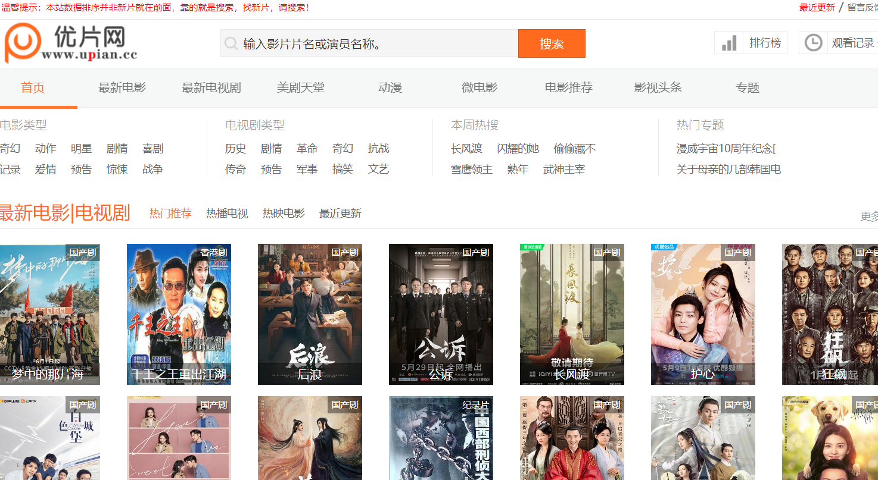Select 抗战 TV genre
The image size is (878, 480).
tap(379, 149)
